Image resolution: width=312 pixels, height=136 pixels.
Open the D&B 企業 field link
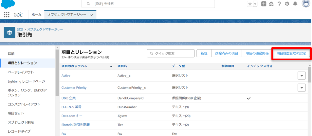[x=69, y=98]
